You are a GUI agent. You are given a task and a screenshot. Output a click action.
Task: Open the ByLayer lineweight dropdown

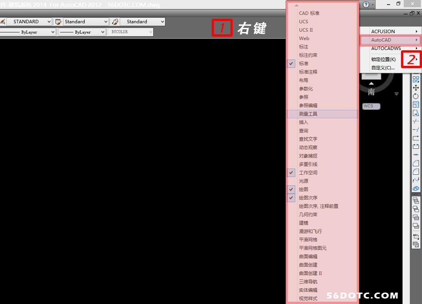(104, 32)
